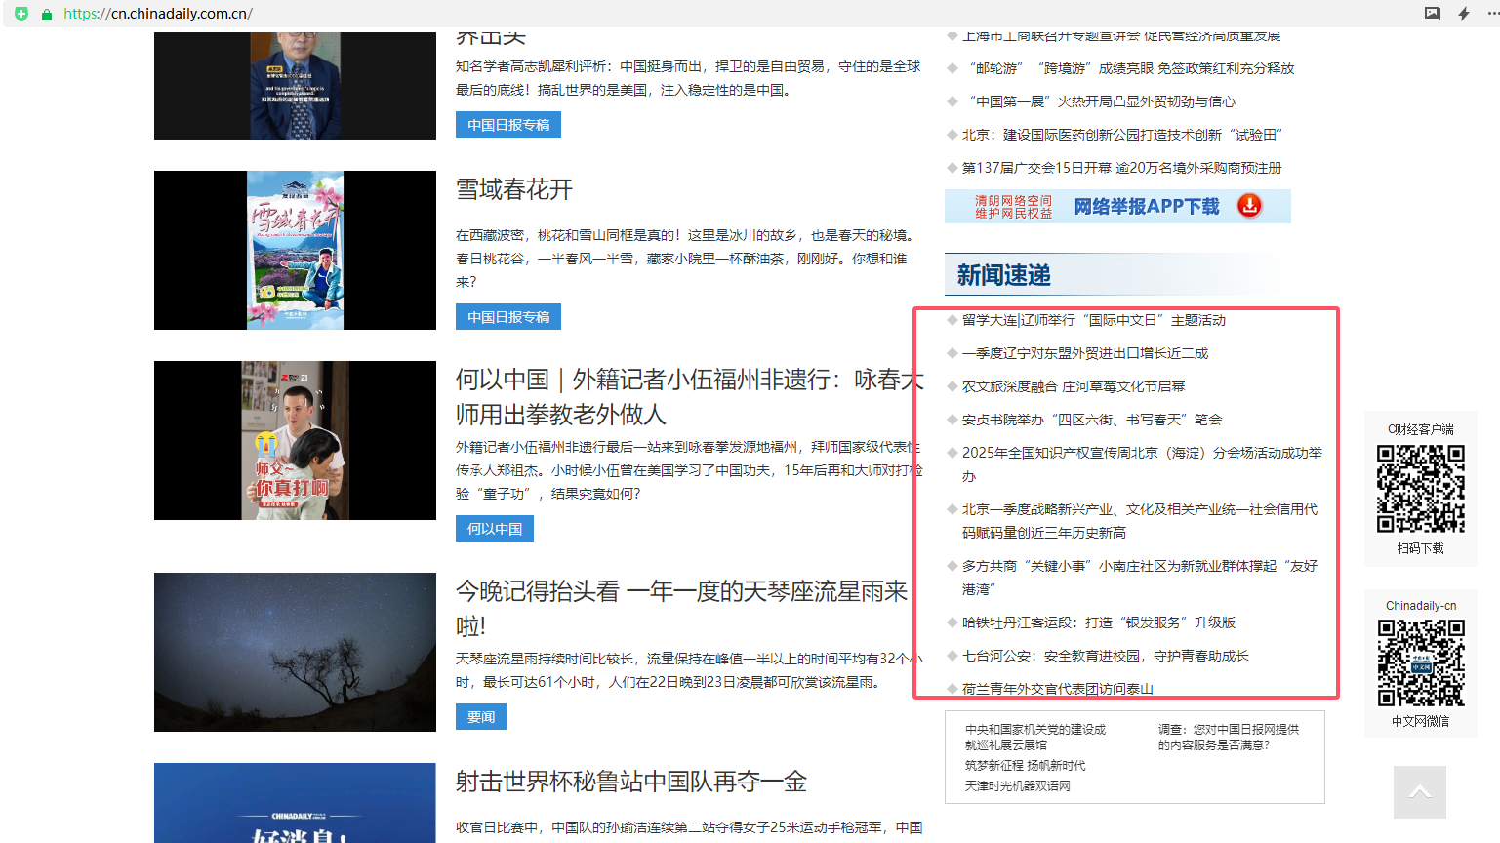Click summary text about 天琴座流星雨持续时间

click(689, 670)
